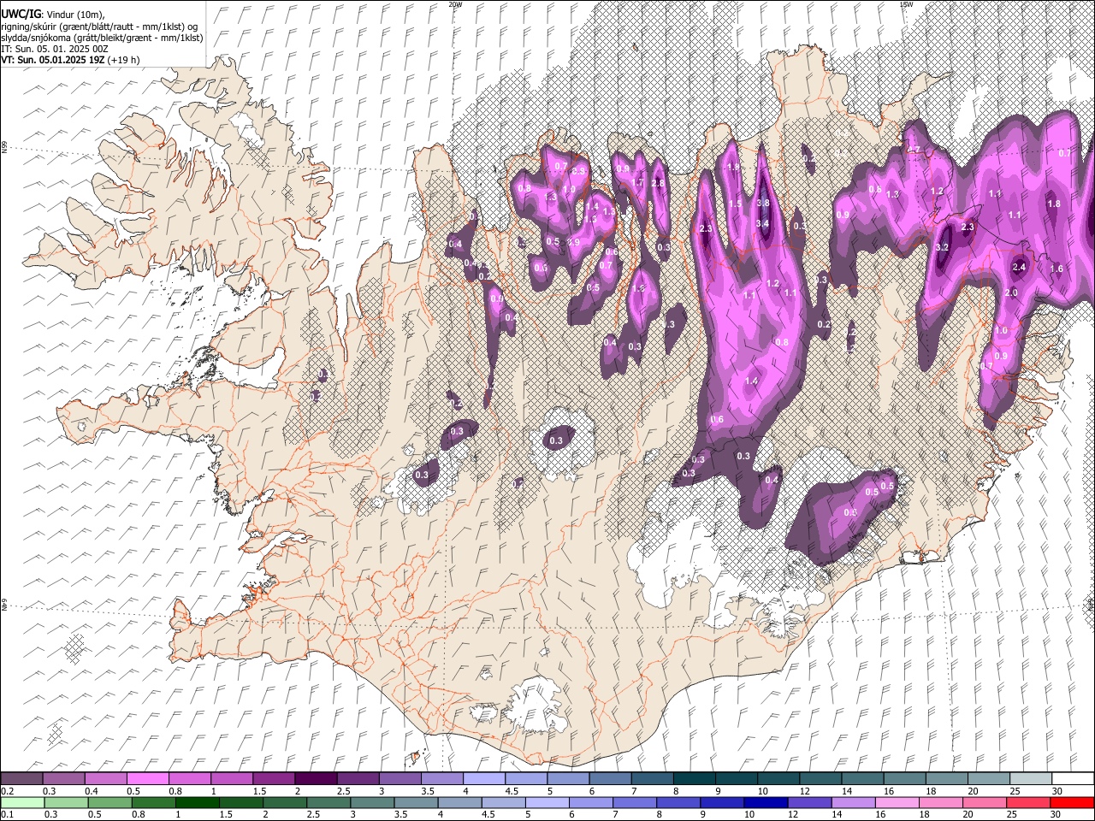Click the '20W' longitude label at top edge

[x=455, y=4]
